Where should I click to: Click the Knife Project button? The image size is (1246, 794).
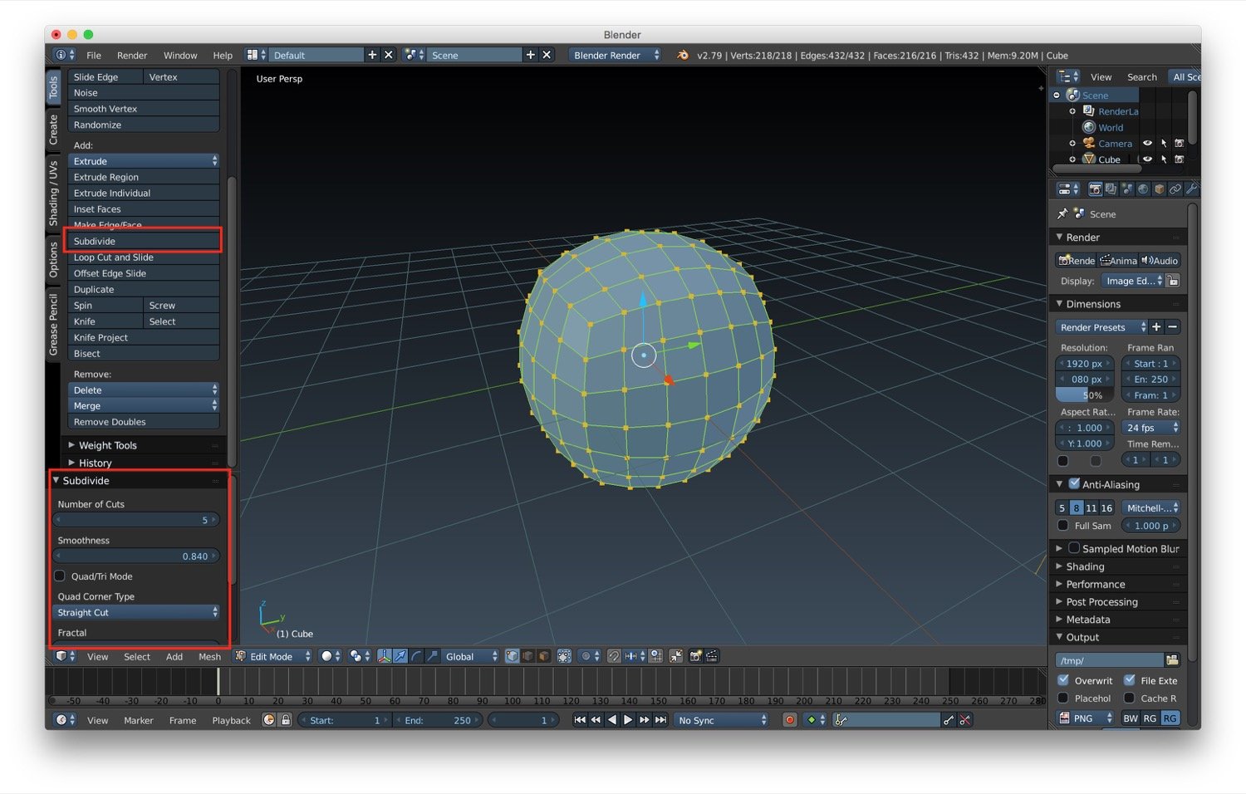pyautogui.click(x=144, y=337)
